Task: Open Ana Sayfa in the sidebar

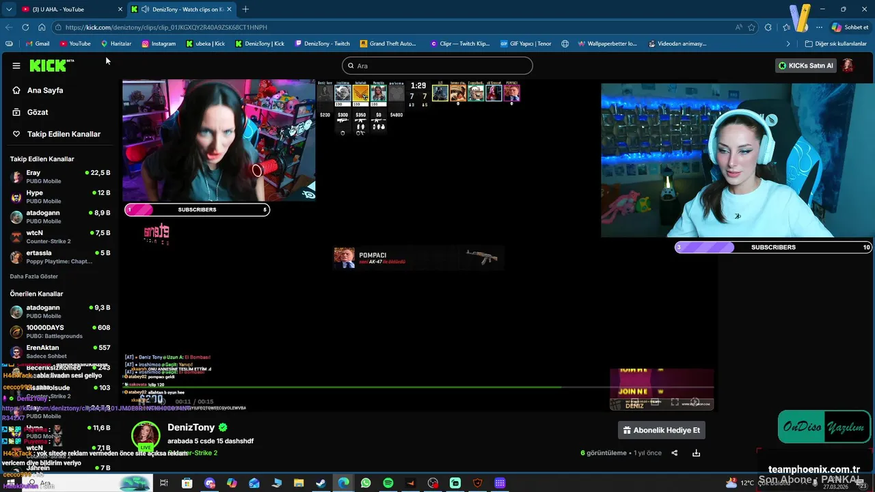Action: click(45, 90)
